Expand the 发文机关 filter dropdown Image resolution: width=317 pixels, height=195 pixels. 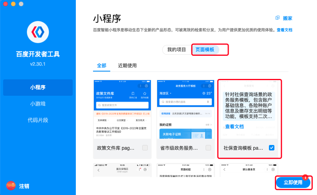141,120
